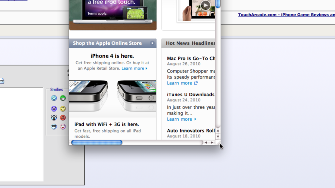This screenshot has height=188, width=335.
Task: Click the August 18, 2010 date text
Action: pos(184,136)
